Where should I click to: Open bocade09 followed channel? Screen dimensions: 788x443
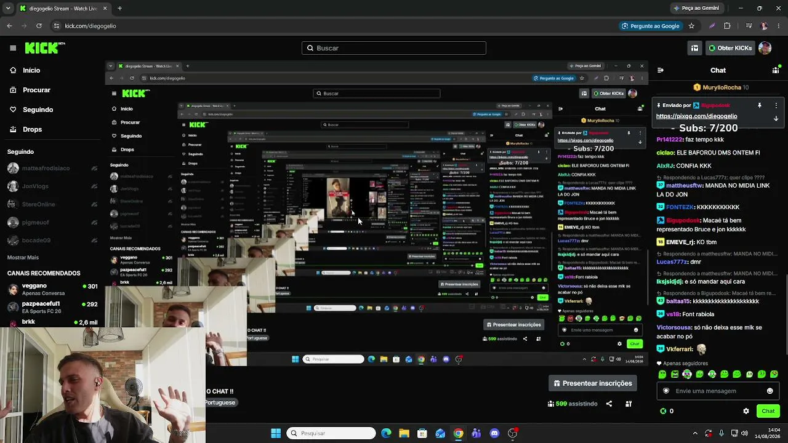pos(52,240)
